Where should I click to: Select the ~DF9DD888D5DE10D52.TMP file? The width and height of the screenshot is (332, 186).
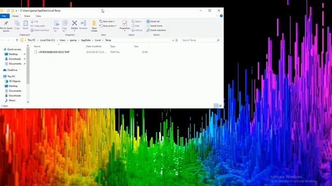[53, 52]
